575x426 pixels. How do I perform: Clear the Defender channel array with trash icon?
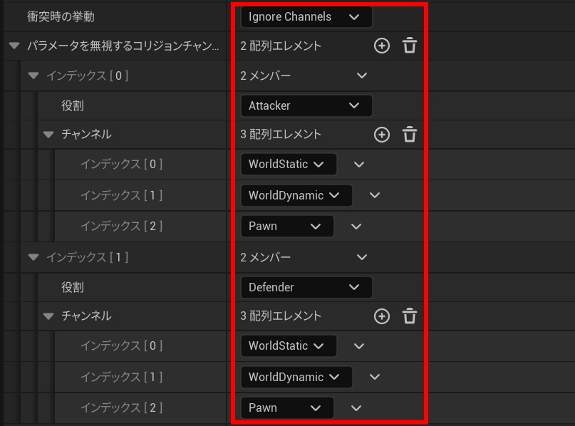point(409,316)
